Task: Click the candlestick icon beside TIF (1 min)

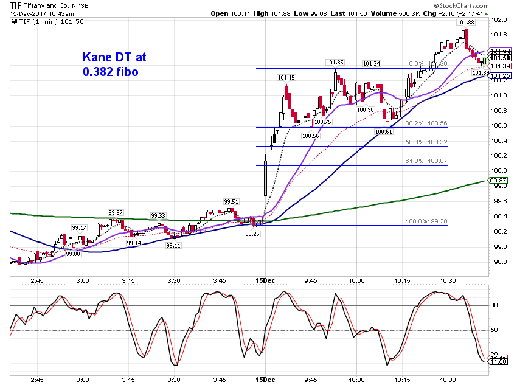Action: pos(15,22)
